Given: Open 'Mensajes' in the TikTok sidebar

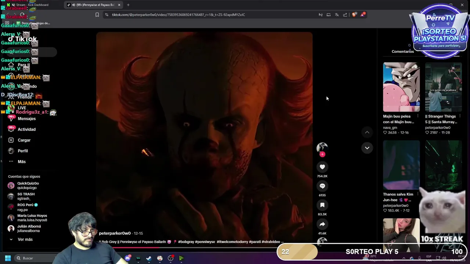Looking at the screenshot, I should point(22,119).
